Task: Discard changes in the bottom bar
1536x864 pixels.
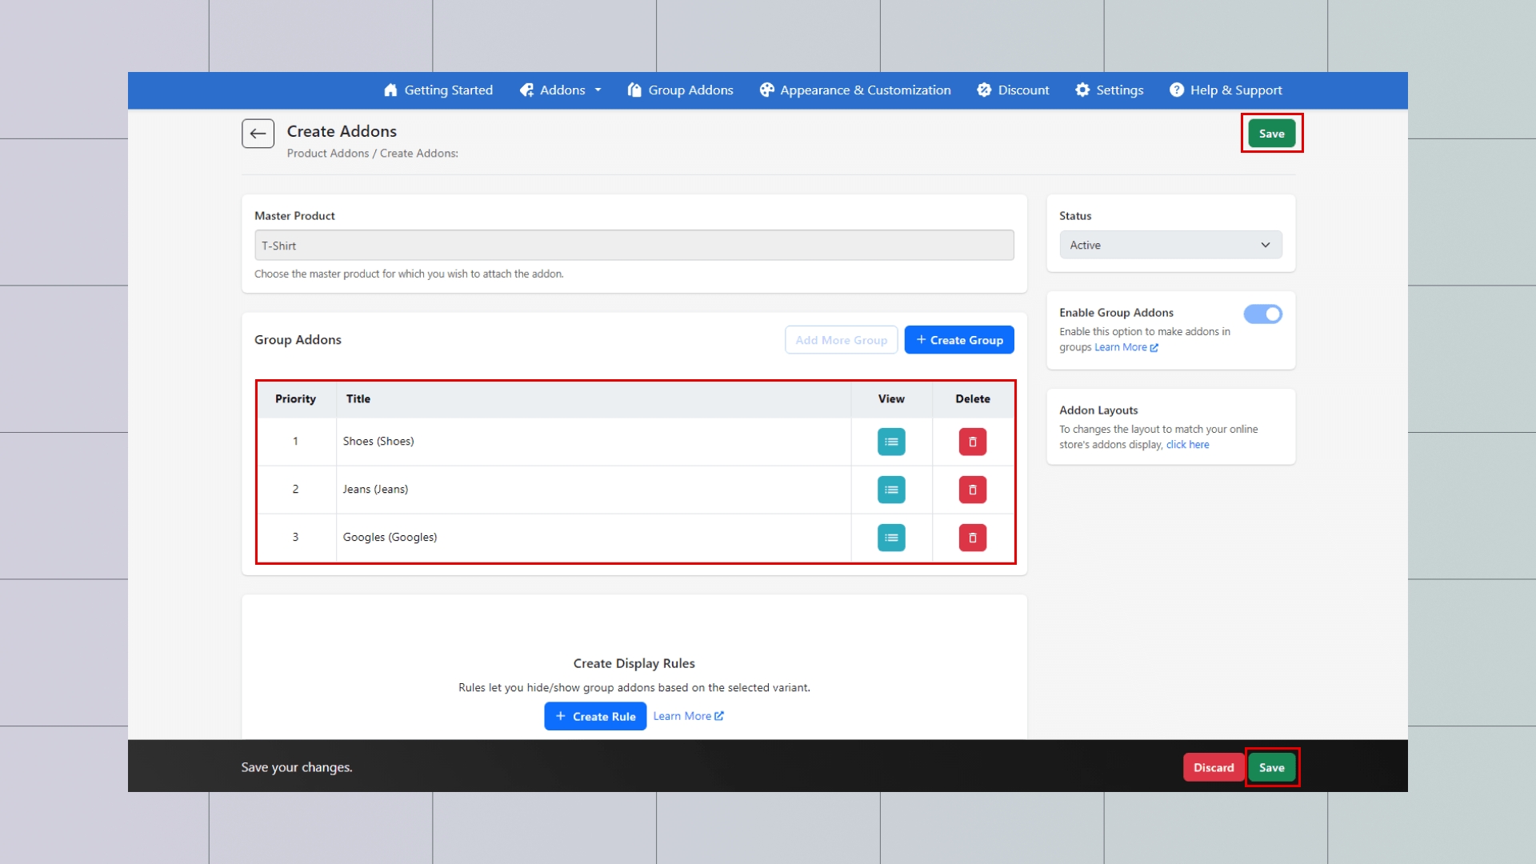Action: click(x=1213, y=767)
